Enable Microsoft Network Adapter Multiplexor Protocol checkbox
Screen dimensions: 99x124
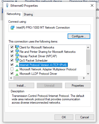point(12,69)
